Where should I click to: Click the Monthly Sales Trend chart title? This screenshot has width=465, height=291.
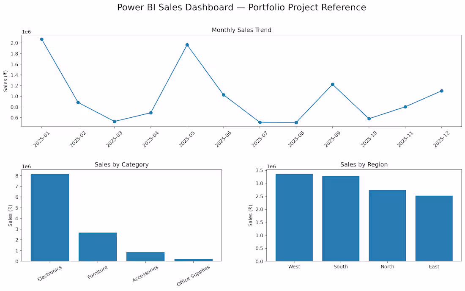[x=241, y=30]
